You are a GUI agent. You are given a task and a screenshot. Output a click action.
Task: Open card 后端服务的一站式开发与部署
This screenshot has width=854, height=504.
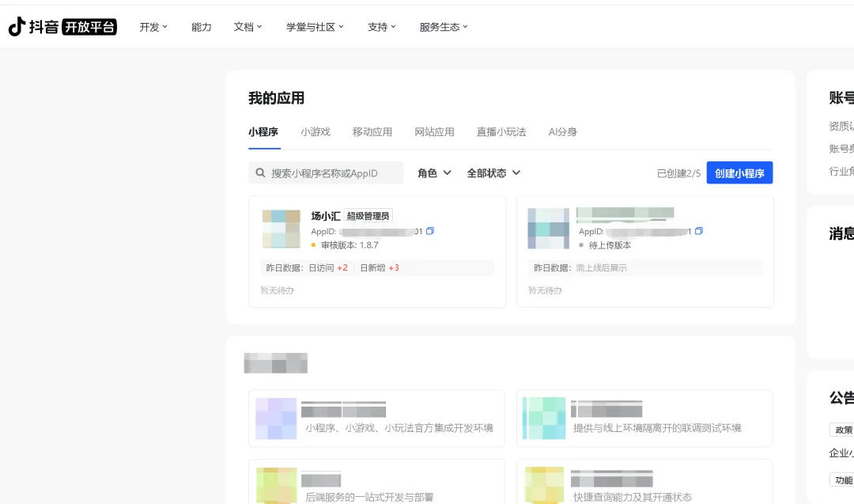tap(376, 482)
